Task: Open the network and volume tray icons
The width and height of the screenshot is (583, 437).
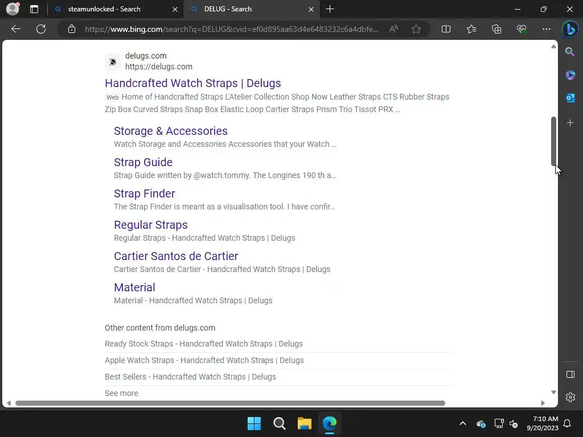Action: [506, 423]
